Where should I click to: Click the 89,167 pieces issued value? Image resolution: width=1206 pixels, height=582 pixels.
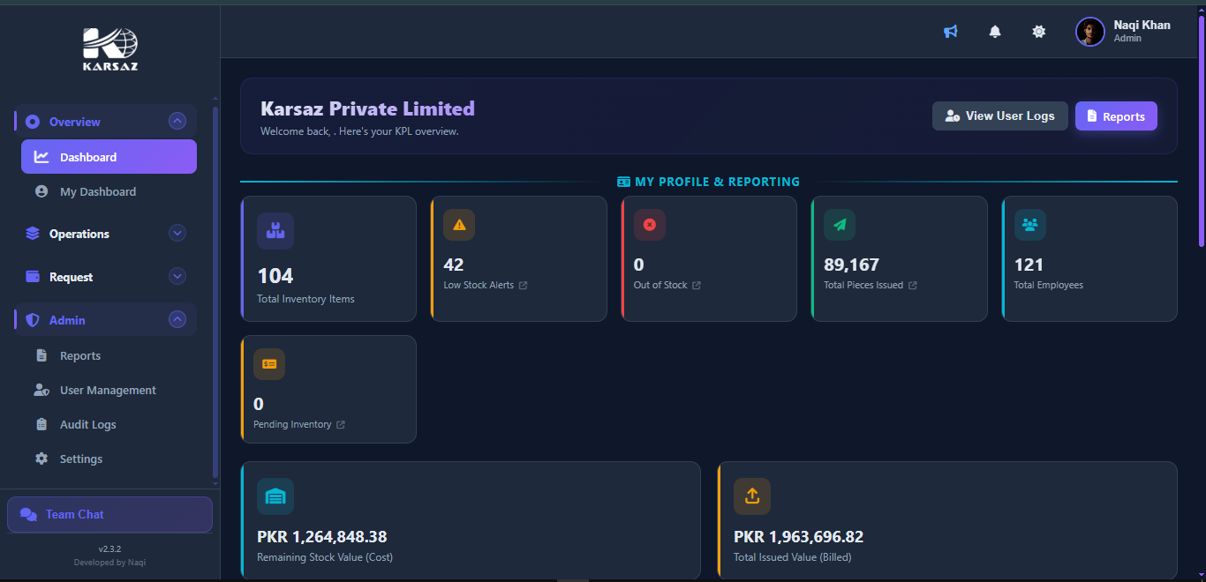(851, 265)
